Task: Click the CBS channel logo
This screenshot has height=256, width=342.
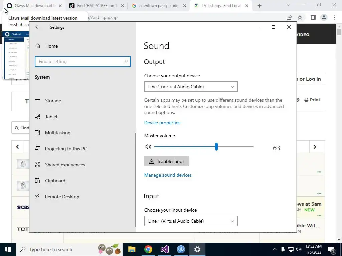Action: (23, 207)
